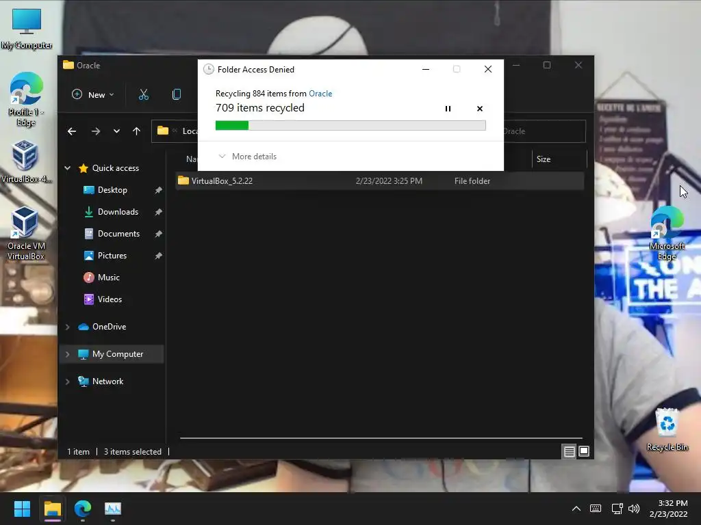Open recent locations dropdown arrow
This screenshot has height=525, width=701.
[x=116, y=131]
